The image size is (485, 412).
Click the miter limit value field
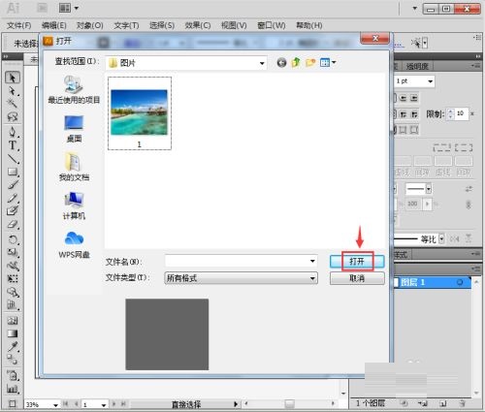[462, 113]
